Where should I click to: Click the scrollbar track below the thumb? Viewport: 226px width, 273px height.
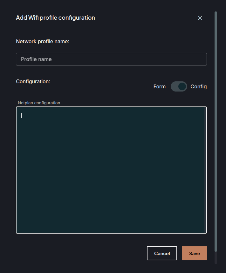point(216,257)
